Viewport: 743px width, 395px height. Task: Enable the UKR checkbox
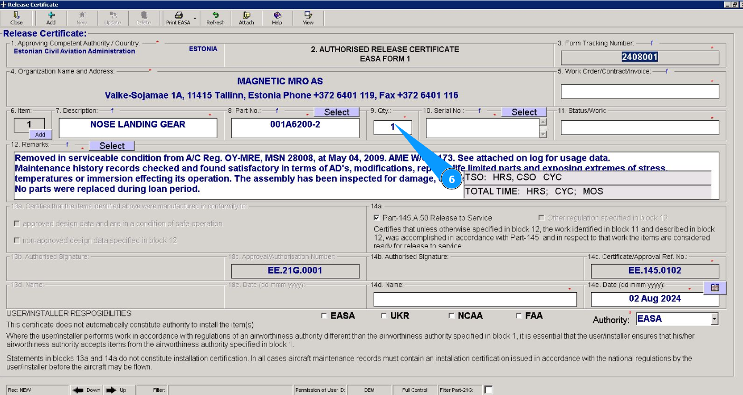coord(384,316)
